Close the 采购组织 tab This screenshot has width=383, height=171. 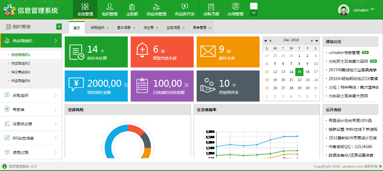coord(108,28)
